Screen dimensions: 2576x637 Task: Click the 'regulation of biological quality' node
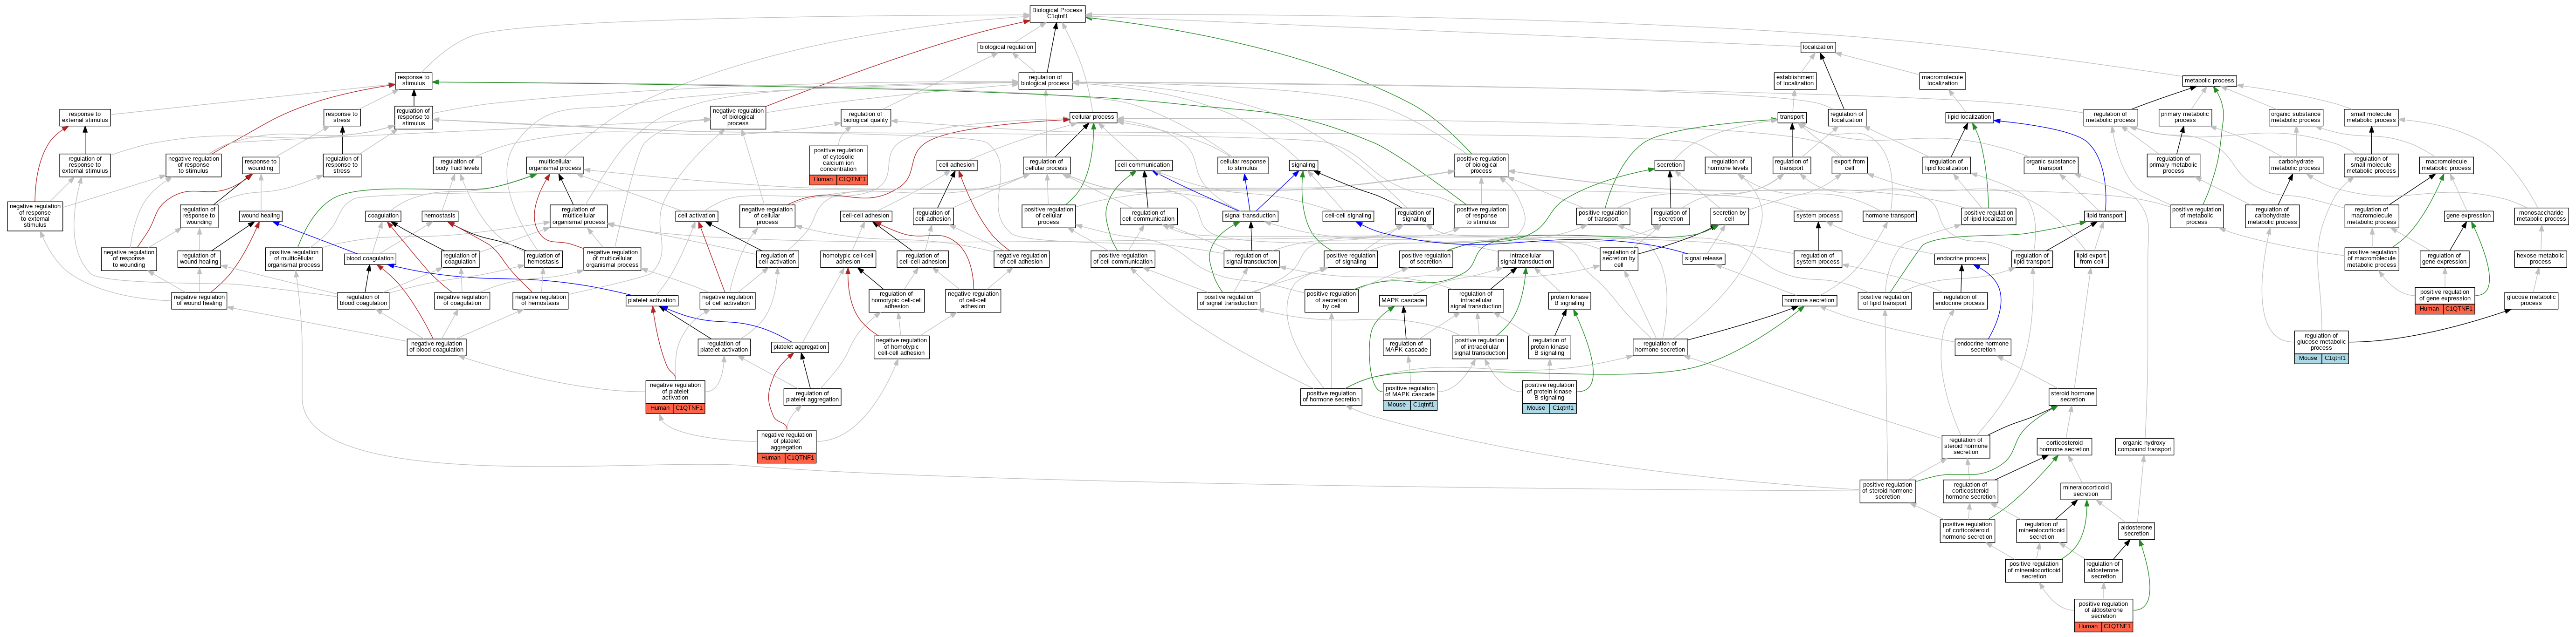[865, 117]
